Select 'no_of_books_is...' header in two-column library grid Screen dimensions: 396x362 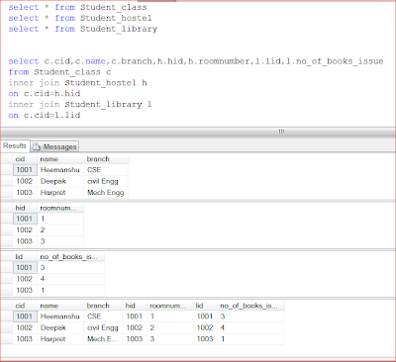(x=71, y=257)
